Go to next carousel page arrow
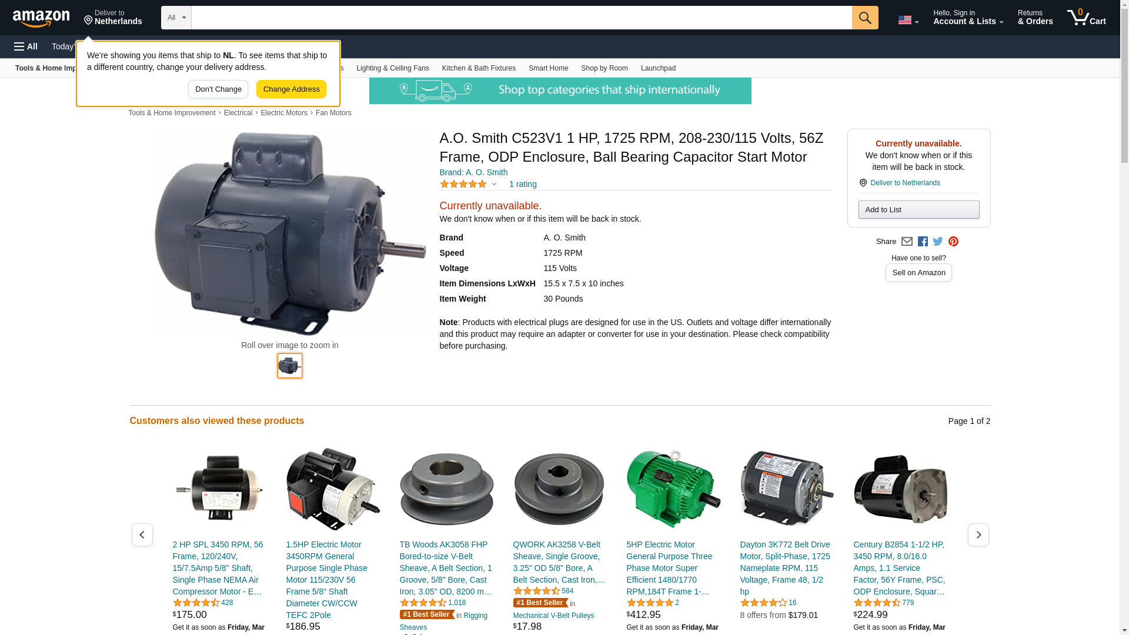The width and height of the screenshot is (1129, 635). coord(978,534)
